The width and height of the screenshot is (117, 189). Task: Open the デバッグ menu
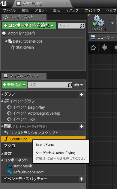(72, 10)
